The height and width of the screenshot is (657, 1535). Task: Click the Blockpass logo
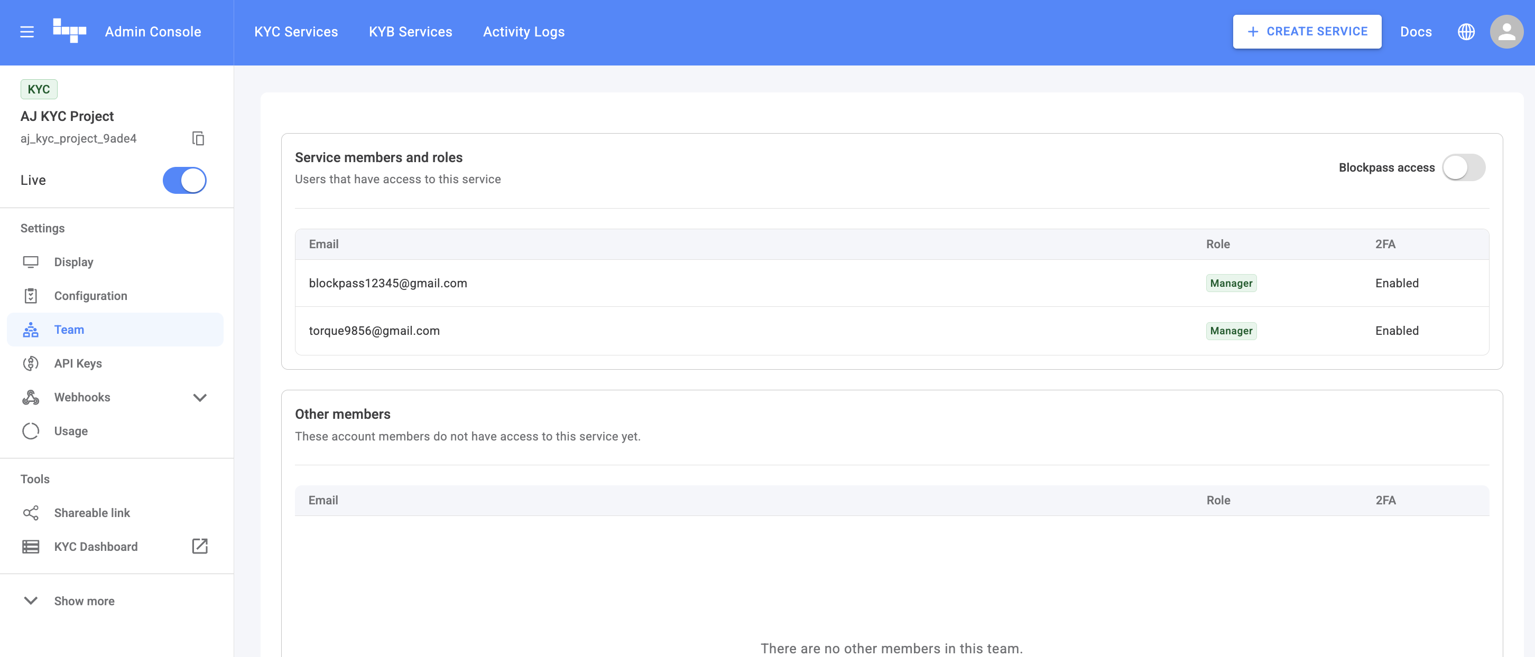click(x=69, y=31)
